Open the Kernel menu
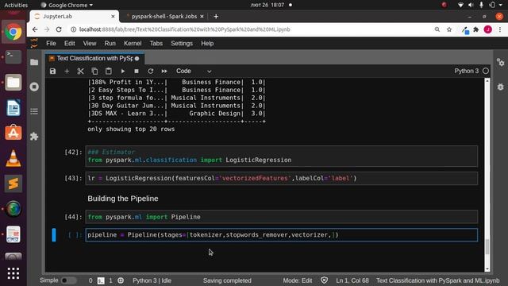Screen dimensions: 508x286 [x=133, y=44]
